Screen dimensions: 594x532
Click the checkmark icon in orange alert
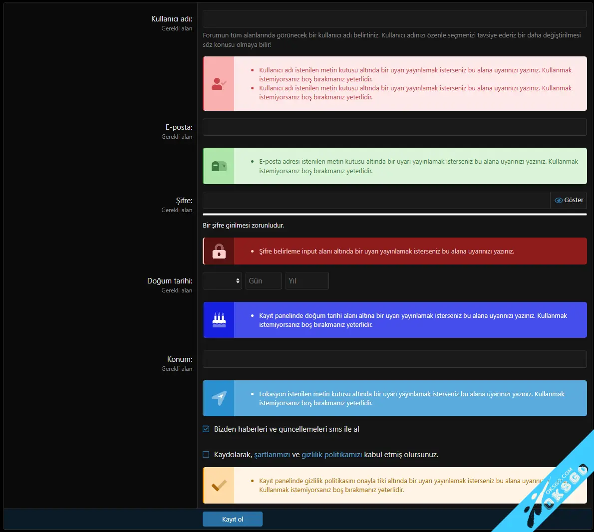pyautogui.click(x=219, y=485)
